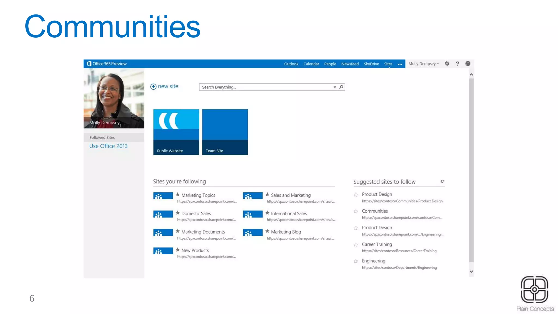Open the Use Office 2013 link

[x=108, y=146]
